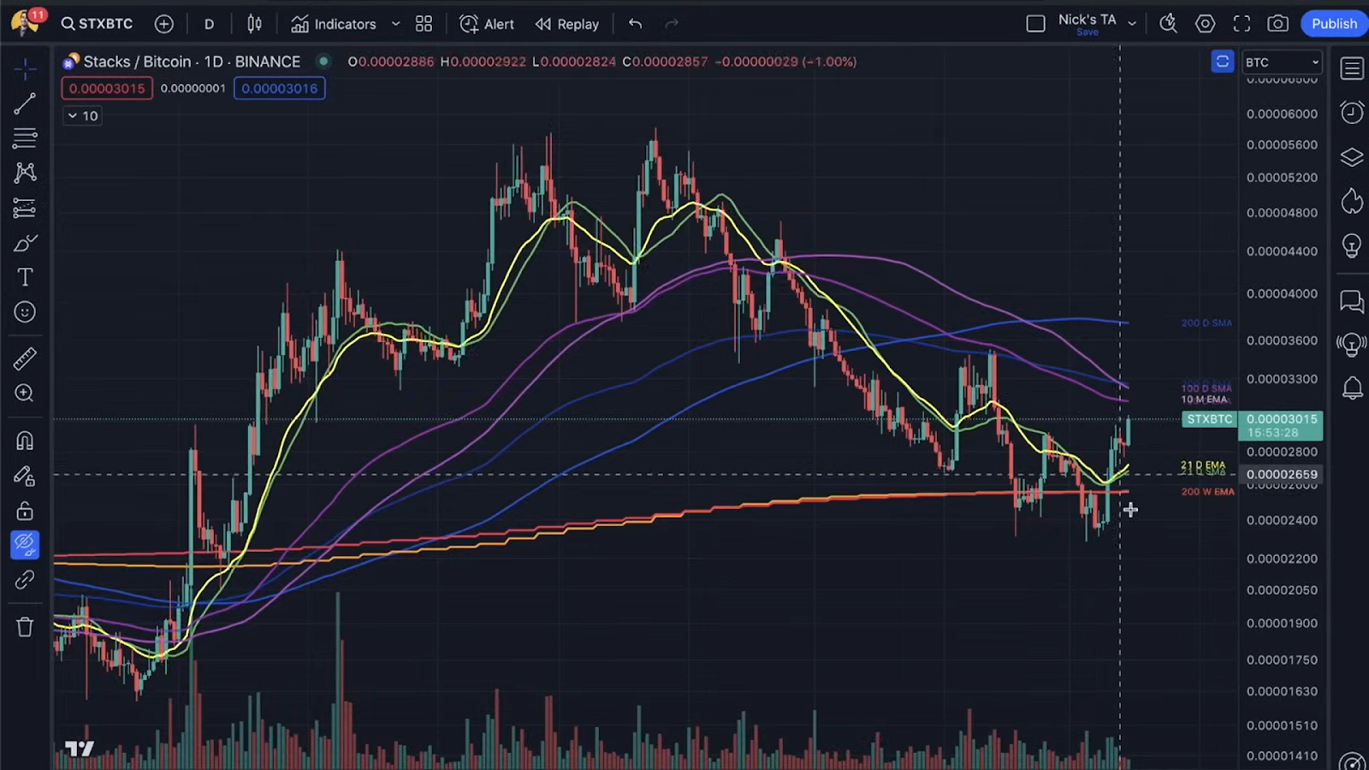Open the indicator templates grid

coord(424,24)
